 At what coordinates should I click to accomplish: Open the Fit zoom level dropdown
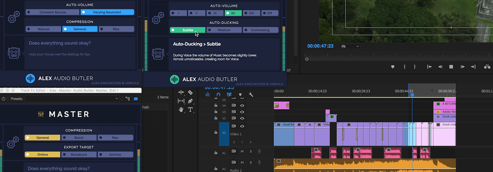pyautogui.click(x=350, y=46)
